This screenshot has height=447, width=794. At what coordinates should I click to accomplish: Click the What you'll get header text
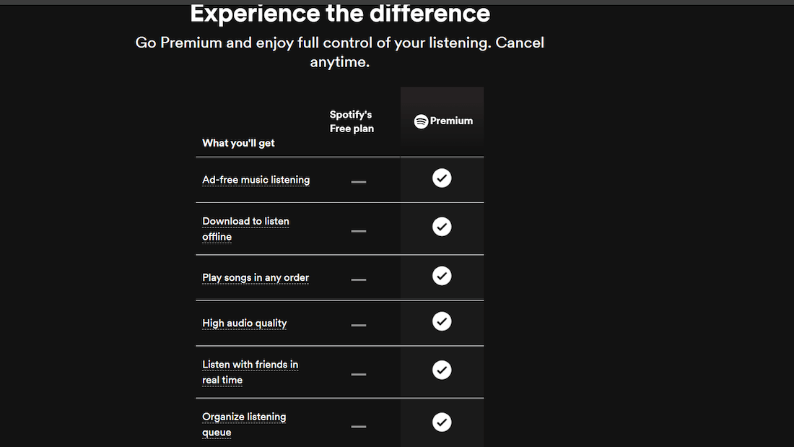[238, 143]
